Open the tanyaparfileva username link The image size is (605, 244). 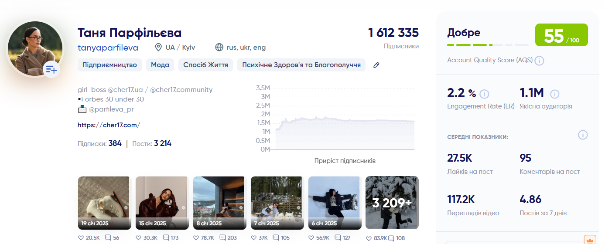point(108,47)
